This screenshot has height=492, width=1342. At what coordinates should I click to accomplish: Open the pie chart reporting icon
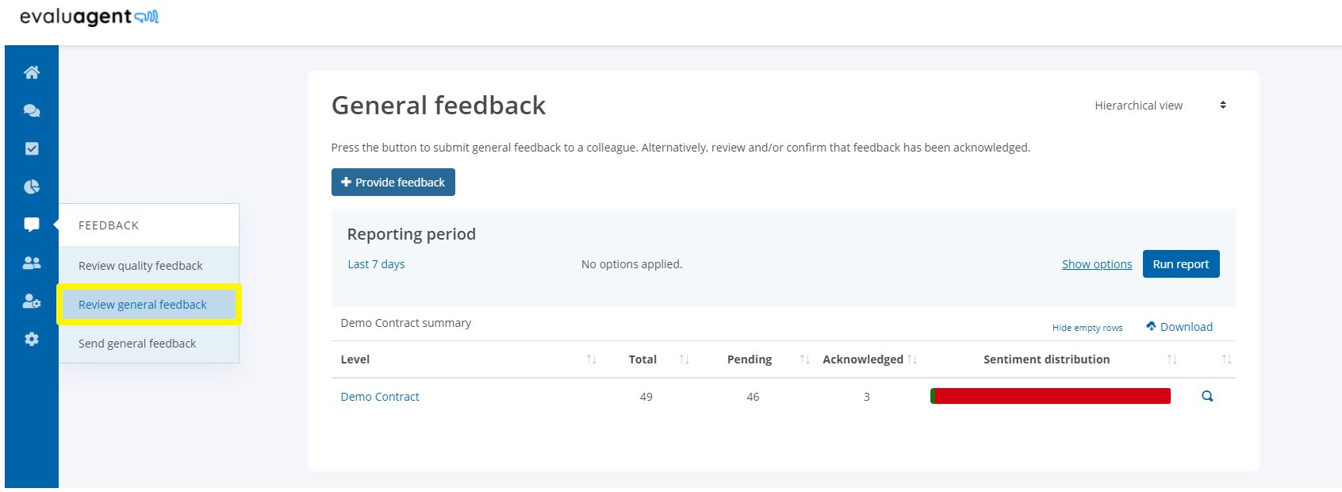32,186
